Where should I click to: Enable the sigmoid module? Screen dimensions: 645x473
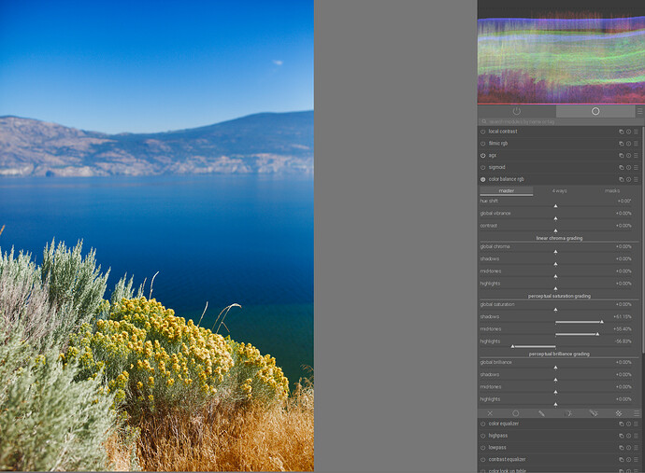click(483, 168)
